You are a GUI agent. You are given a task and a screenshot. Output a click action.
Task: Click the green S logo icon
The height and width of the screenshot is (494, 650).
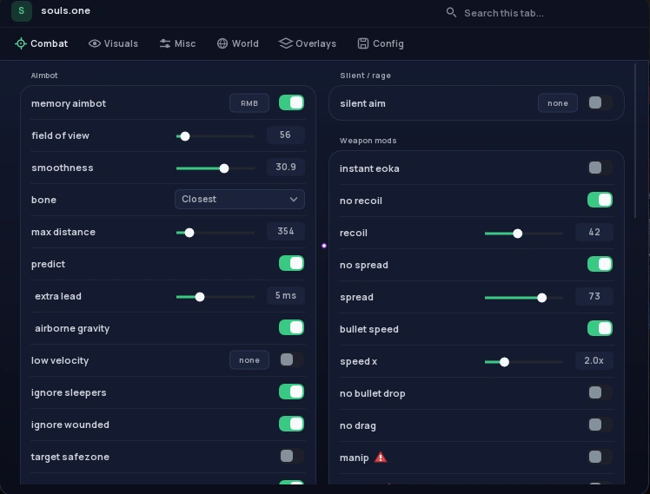pos(22,10)
